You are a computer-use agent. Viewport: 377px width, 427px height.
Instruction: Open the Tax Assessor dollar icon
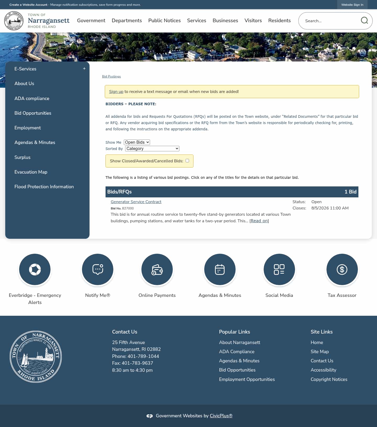(342, 269)
